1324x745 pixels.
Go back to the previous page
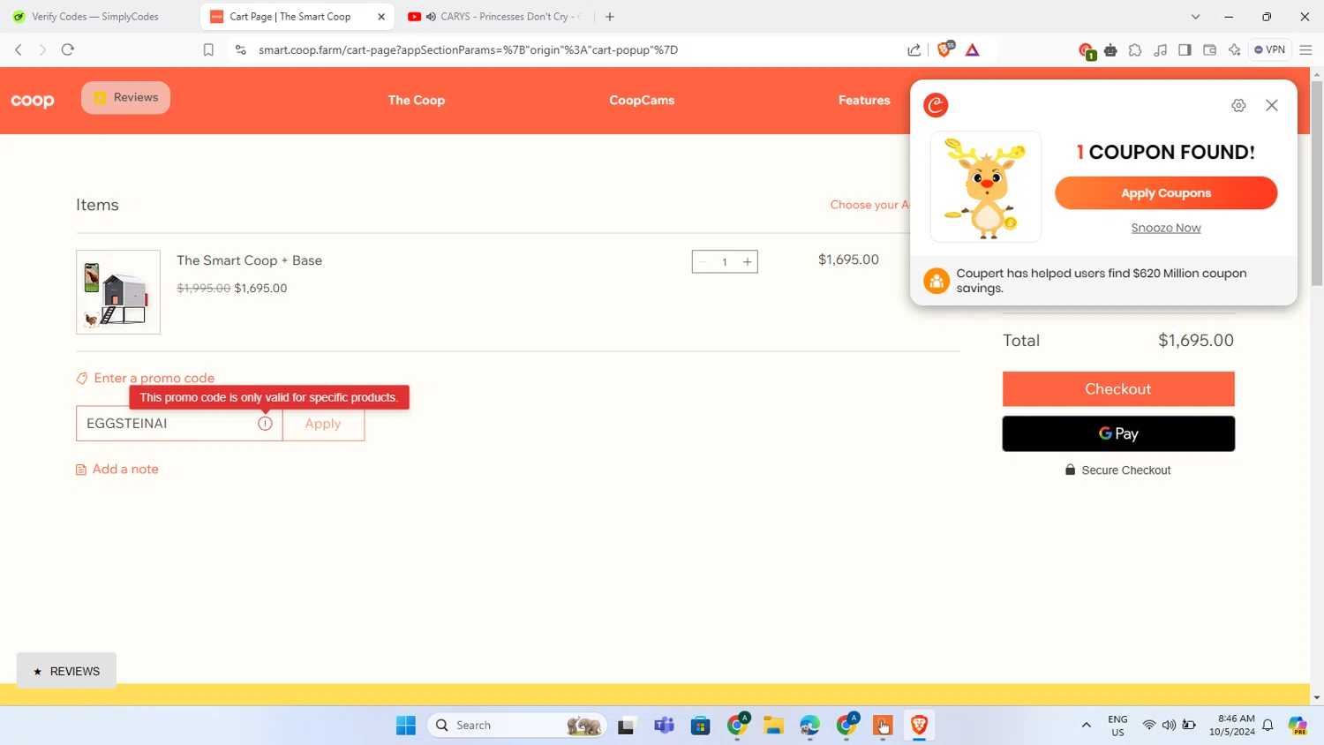point(19,50)
